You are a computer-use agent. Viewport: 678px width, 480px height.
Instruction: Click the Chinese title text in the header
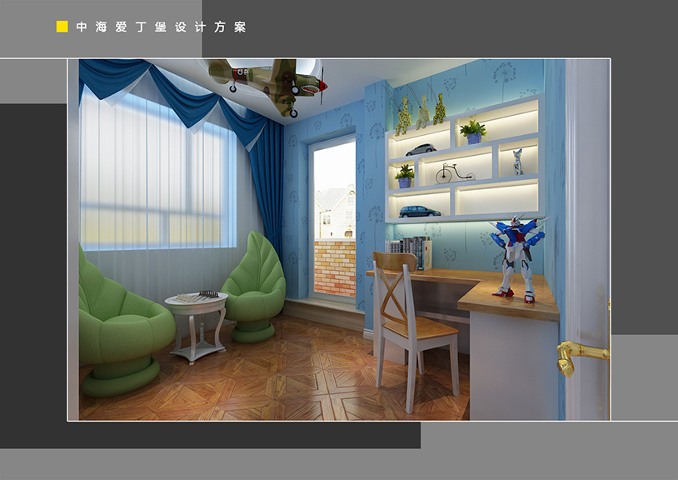point(161,27)
